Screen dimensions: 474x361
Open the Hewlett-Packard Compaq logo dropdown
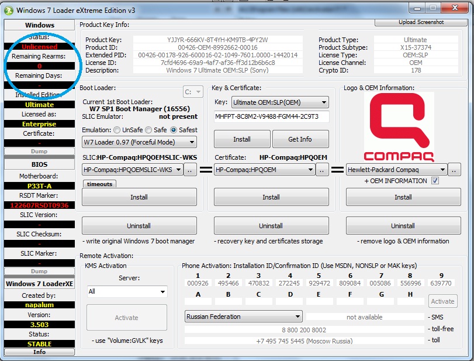396,170
